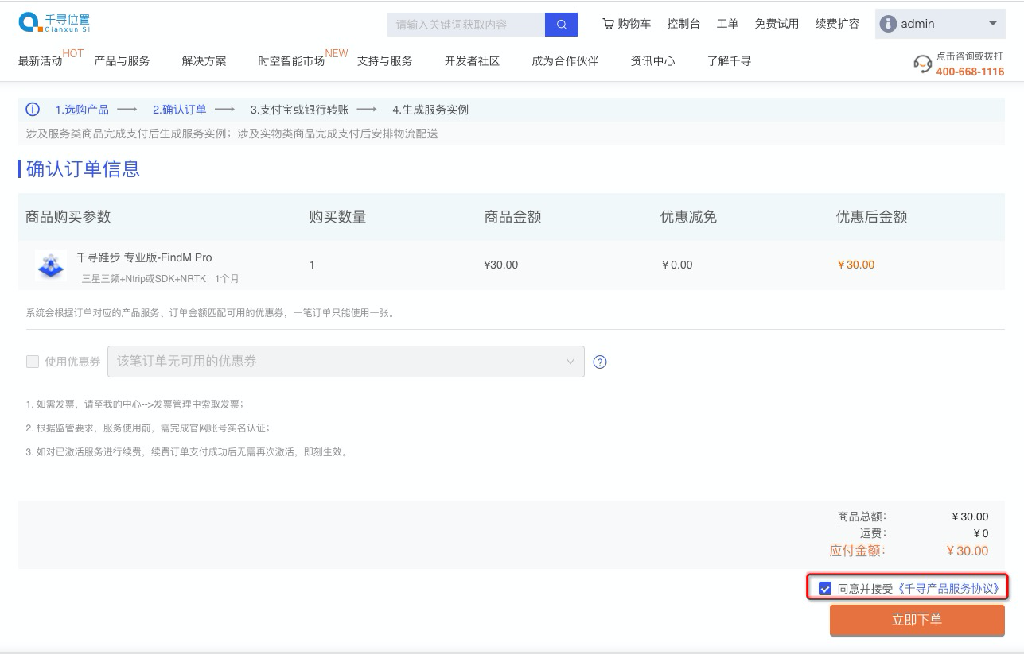
Task: Click the admin user avatar icon
Action: [x=888, y=24]
